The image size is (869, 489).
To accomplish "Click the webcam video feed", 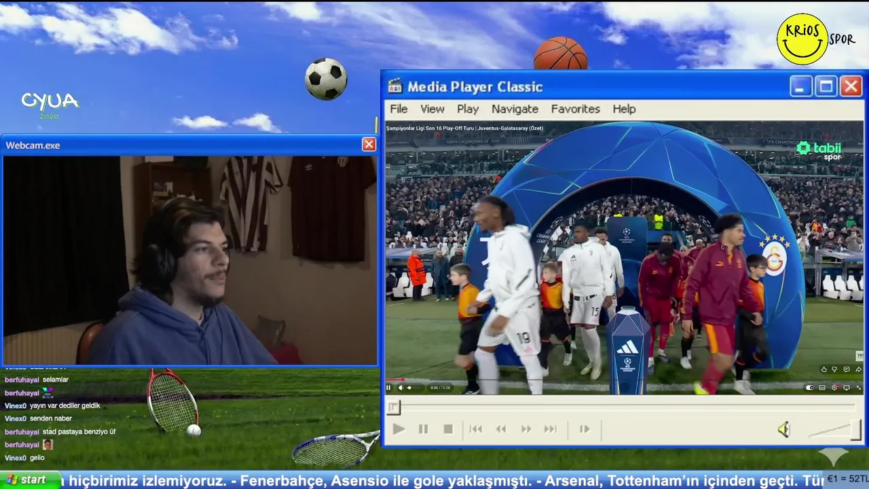I will (190, 260).
